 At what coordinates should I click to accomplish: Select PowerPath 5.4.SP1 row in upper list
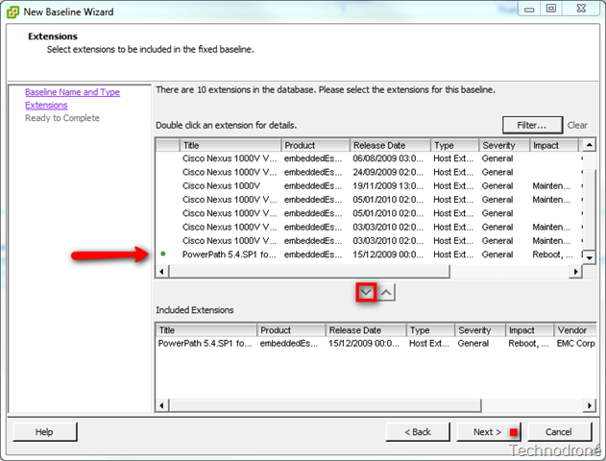(x=369, y=255)
